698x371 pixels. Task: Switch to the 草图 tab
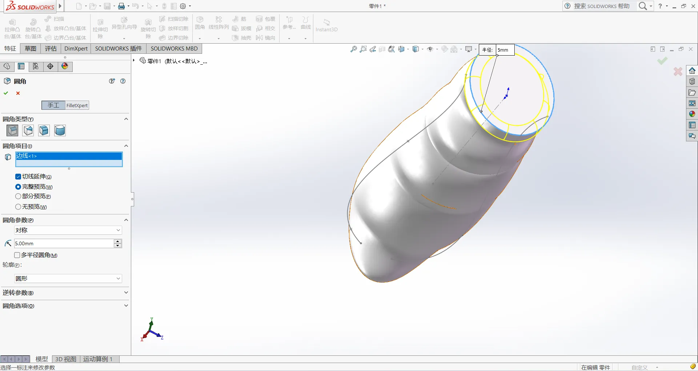coord(31,48)
